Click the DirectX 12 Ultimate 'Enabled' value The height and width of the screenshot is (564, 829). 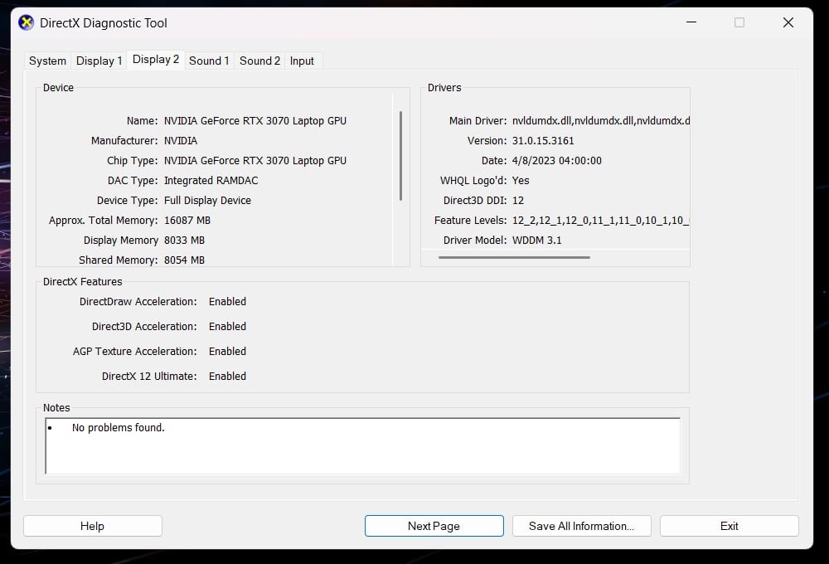(227, 377)
